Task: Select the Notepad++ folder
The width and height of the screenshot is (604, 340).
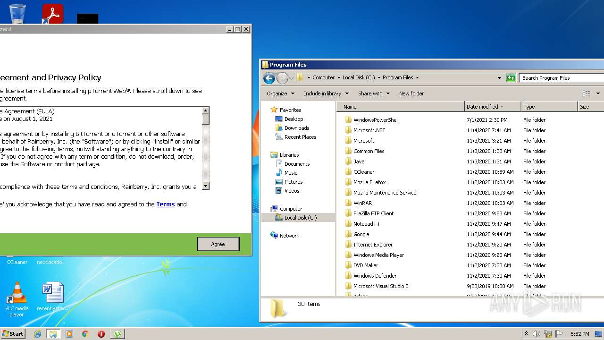Action: click(x=366, y=224)
